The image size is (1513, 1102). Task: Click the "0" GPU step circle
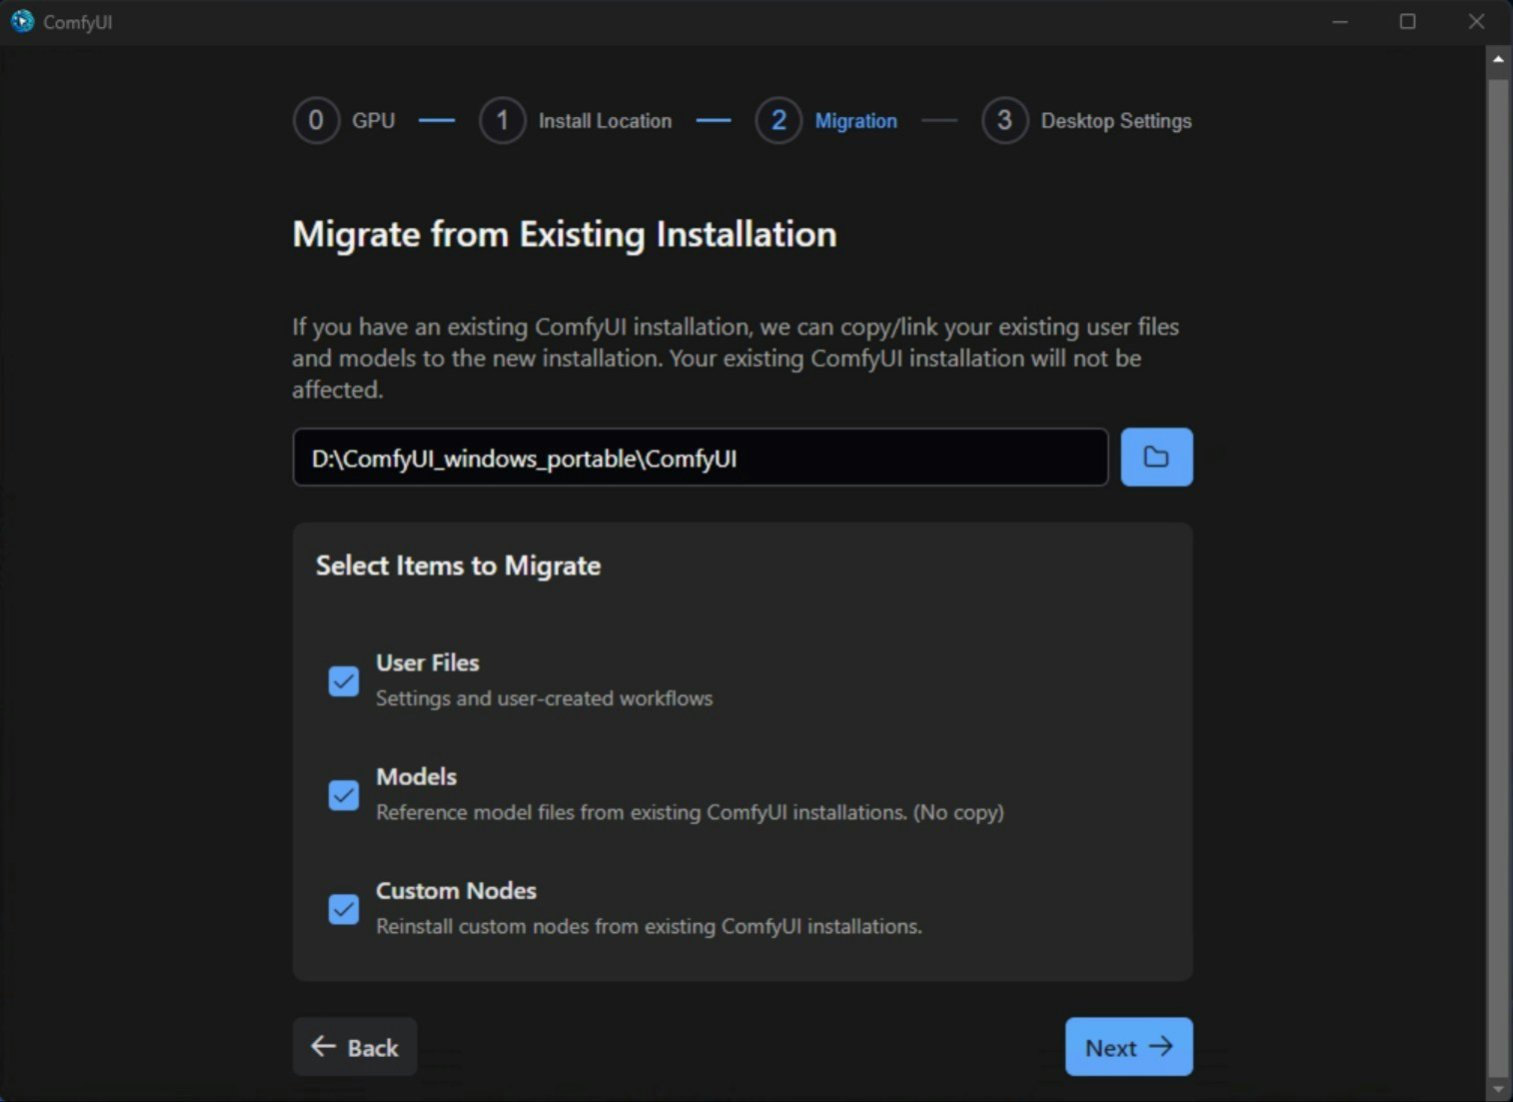(x=316, y=120)
